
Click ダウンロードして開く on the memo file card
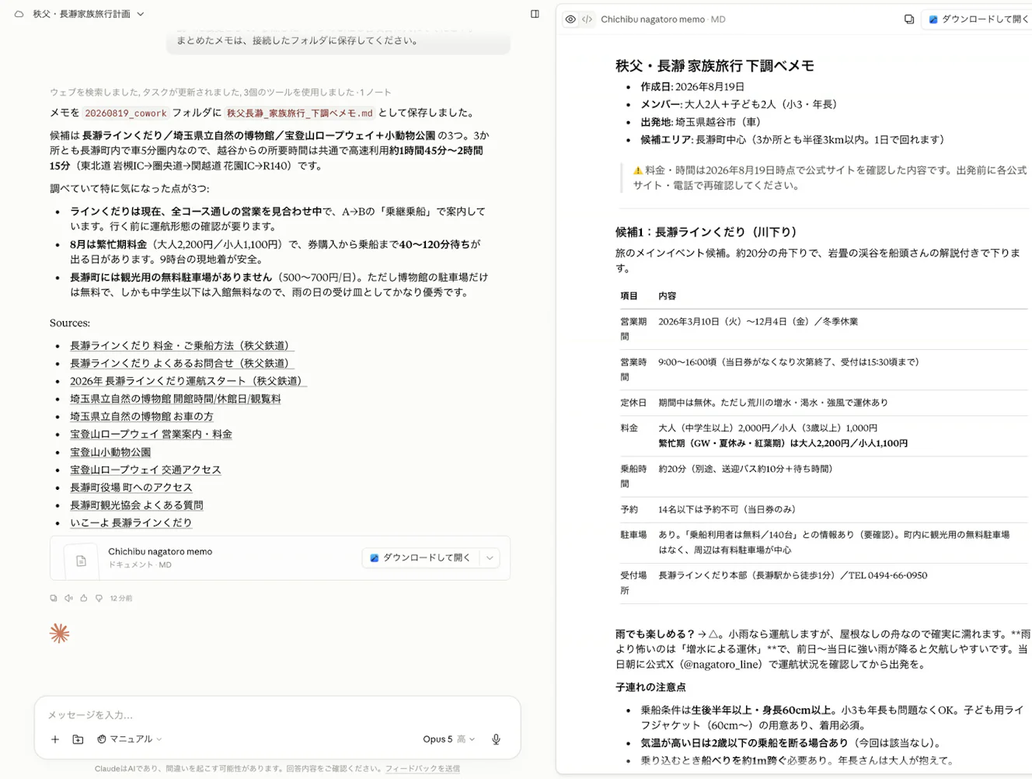420,558
